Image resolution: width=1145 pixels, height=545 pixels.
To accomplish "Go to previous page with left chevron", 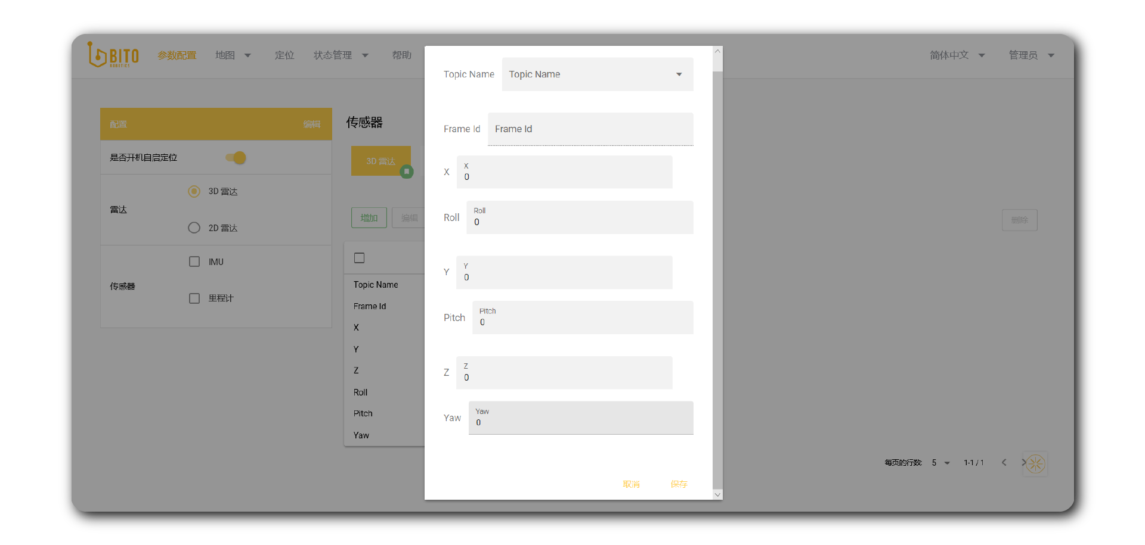I will (1004, 463).
